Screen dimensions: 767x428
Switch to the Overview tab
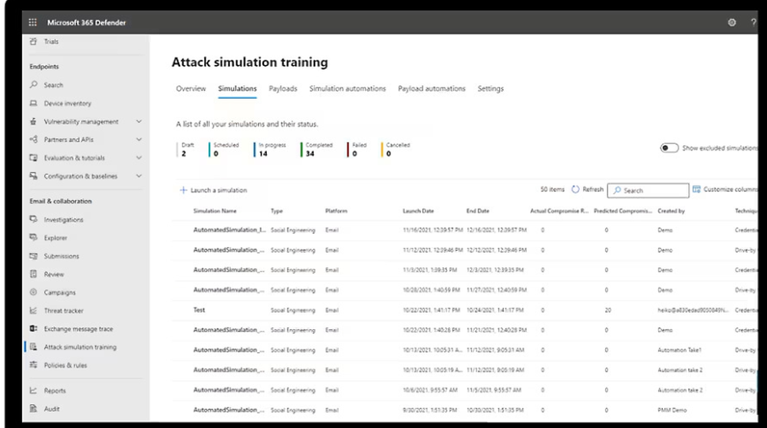click(191, 88)
